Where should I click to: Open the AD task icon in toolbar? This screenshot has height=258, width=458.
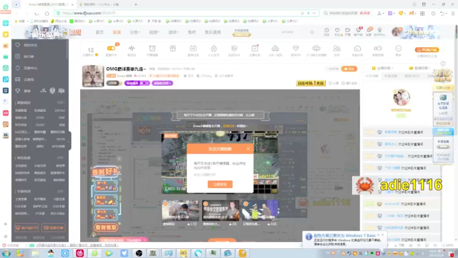(x=193, y=48)
